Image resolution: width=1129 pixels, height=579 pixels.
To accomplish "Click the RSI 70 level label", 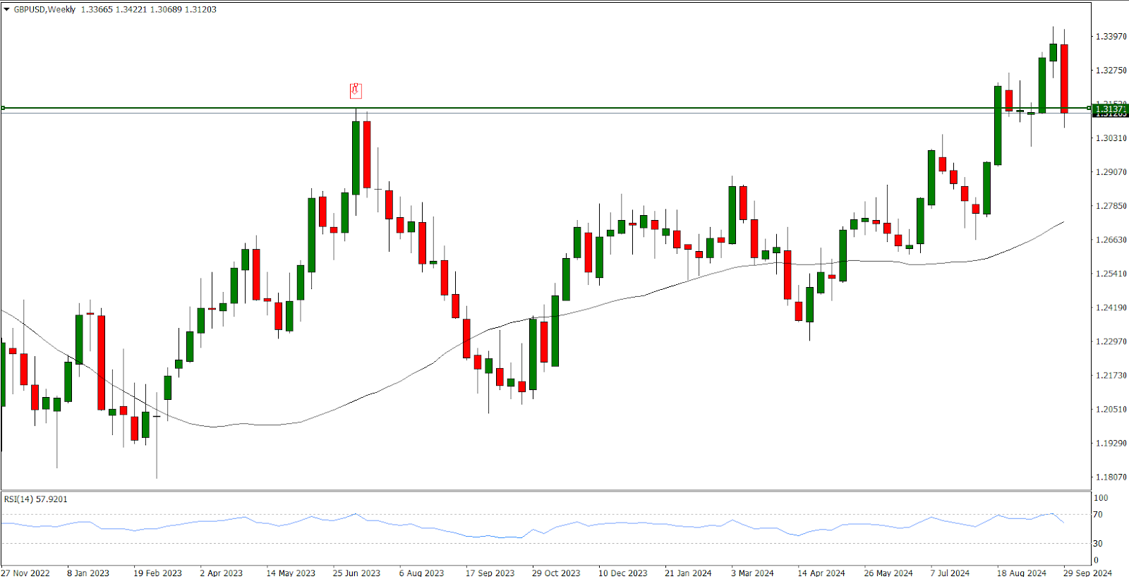I will tap(1097, 515).
